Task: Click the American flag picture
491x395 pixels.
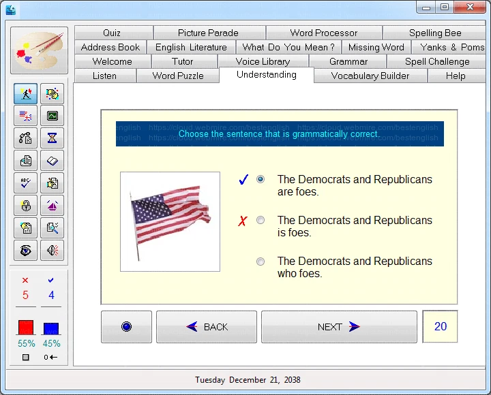Action: point(170,222)
